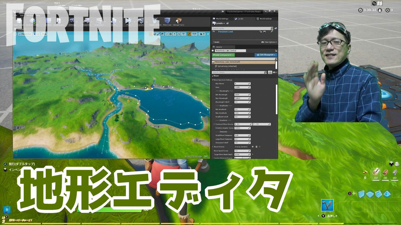Click the magnifier in Search Levels

pos(272,28)
